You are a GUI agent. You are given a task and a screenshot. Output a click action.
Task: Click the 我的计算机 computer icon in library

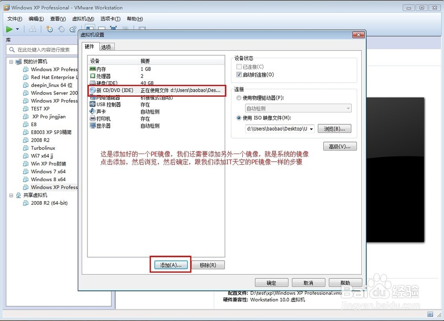click(x=19, y=62)
